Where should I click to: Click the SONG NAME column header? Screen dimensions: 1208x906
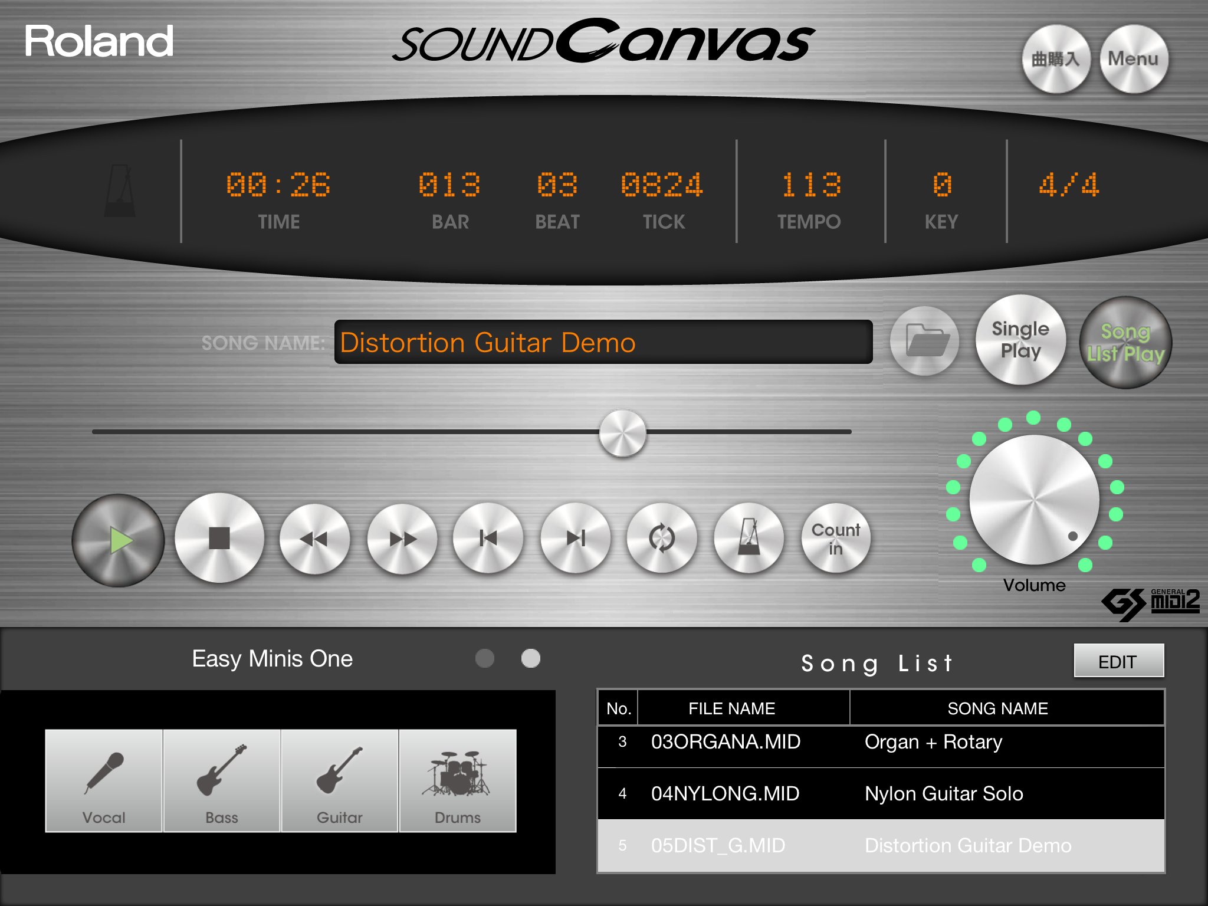(x=1007, y=708)
